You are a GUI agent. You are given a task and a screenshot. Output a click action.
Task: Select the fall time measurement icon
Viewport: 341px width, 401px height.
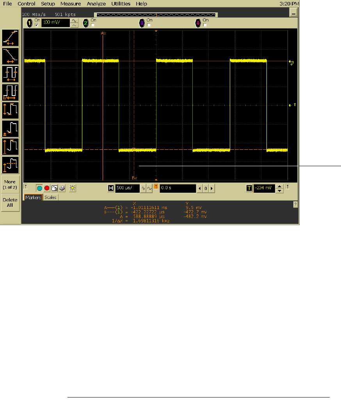click(11, 56)
